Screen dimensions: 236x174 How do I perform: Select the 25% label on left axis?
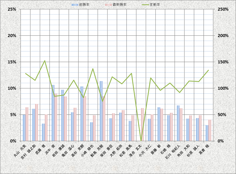[12, 9]
